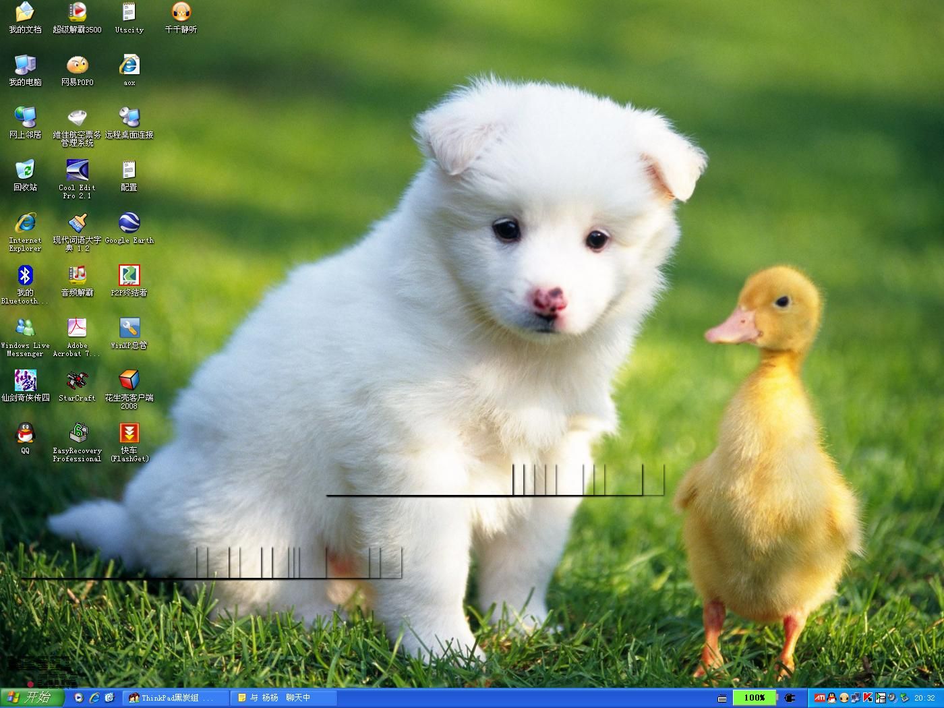944x708 pixels.
Task: Open Internet Explorer from Quick Launch
Action: [x=94, y=698]
